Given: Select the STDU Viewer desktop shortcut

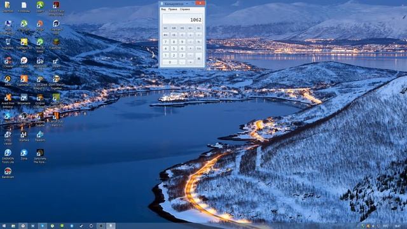Looking at the screenshot, I should point(8,138).
